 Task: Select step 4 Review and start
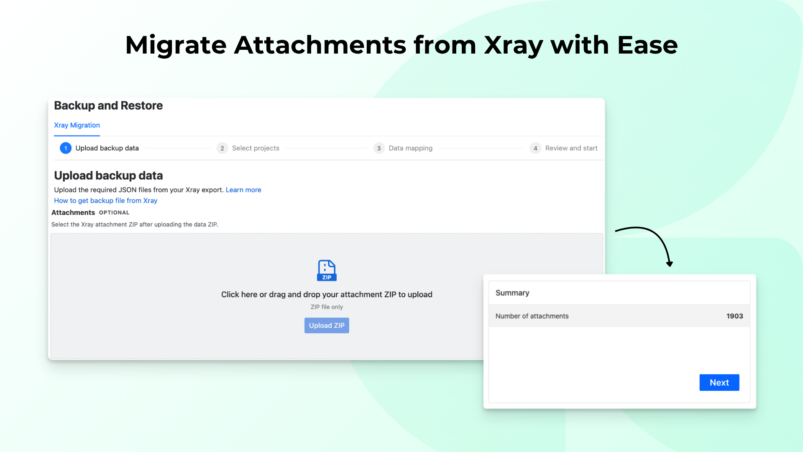tap(564, 148)
